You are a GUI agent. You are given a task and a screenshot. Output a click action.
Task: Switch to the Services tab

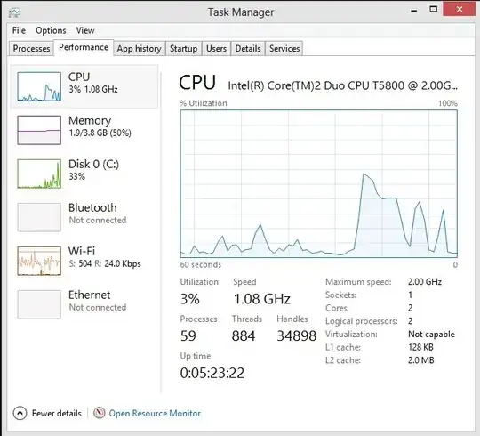tap(284, 48)
